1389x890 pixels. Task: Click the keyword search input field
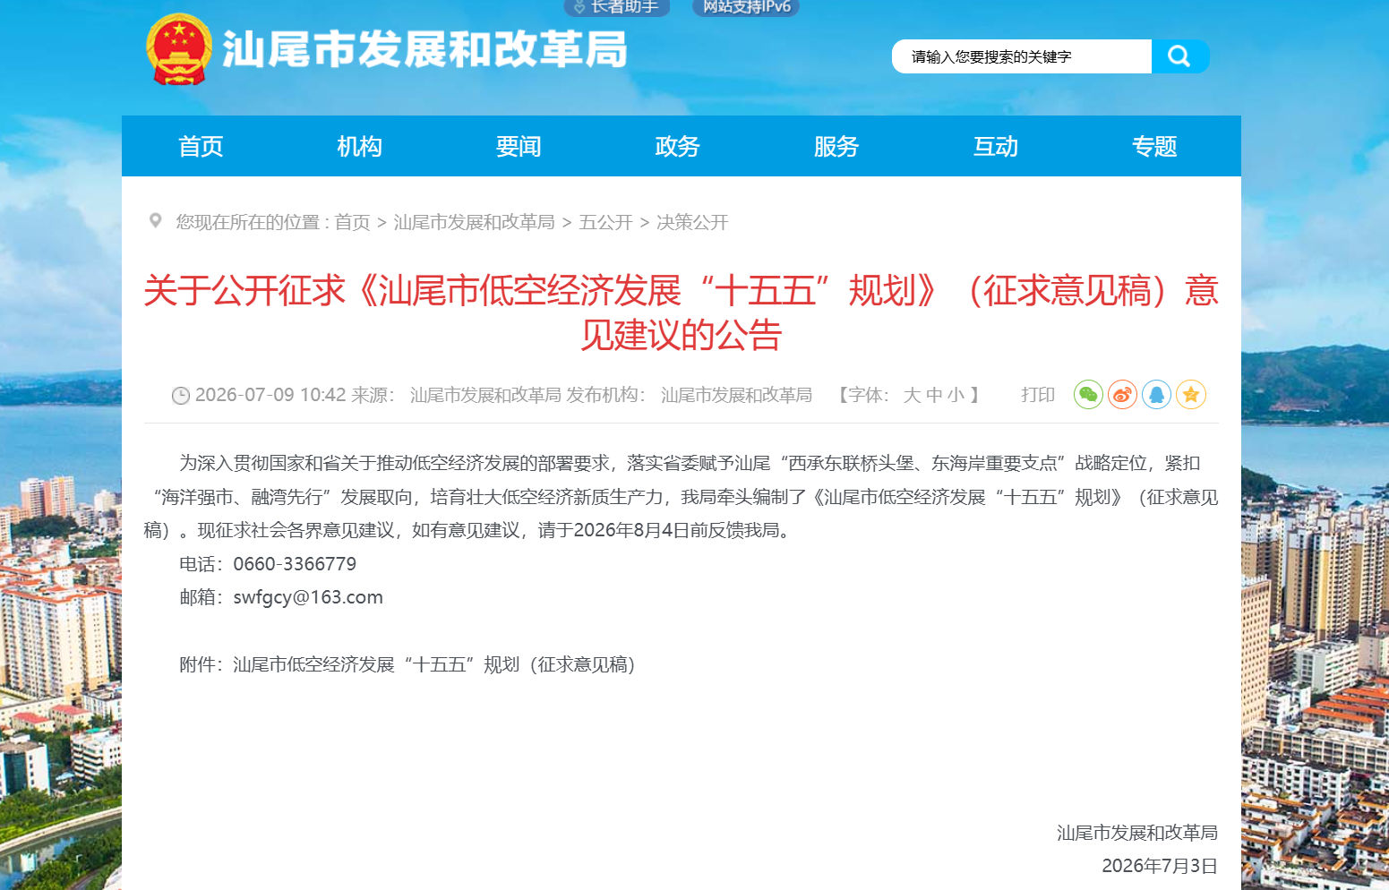pyautogui.click(x=1022, y=56)
